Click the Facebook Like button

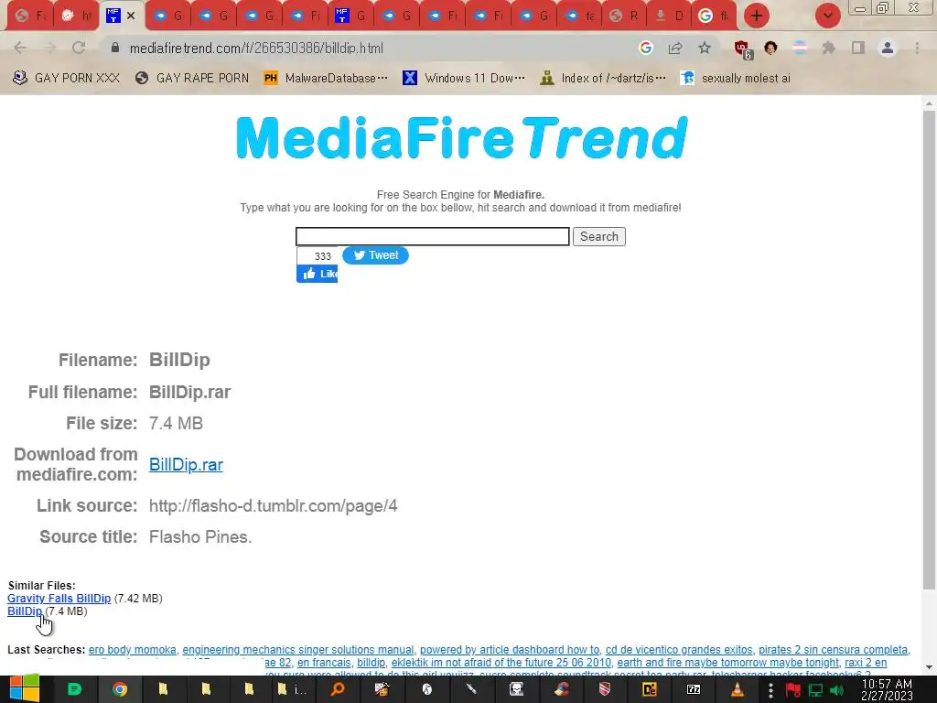tap(318, 274)
